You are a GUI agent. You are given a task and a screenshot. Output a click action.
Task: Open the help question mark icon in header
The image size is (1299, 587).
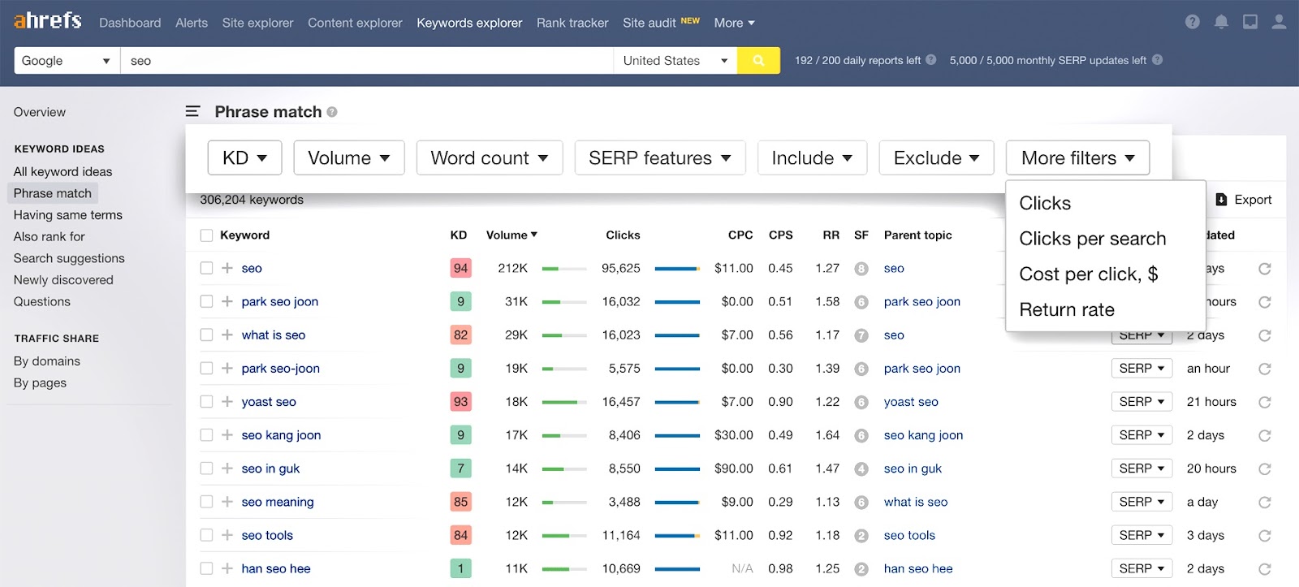click(x=1192, y=22)
